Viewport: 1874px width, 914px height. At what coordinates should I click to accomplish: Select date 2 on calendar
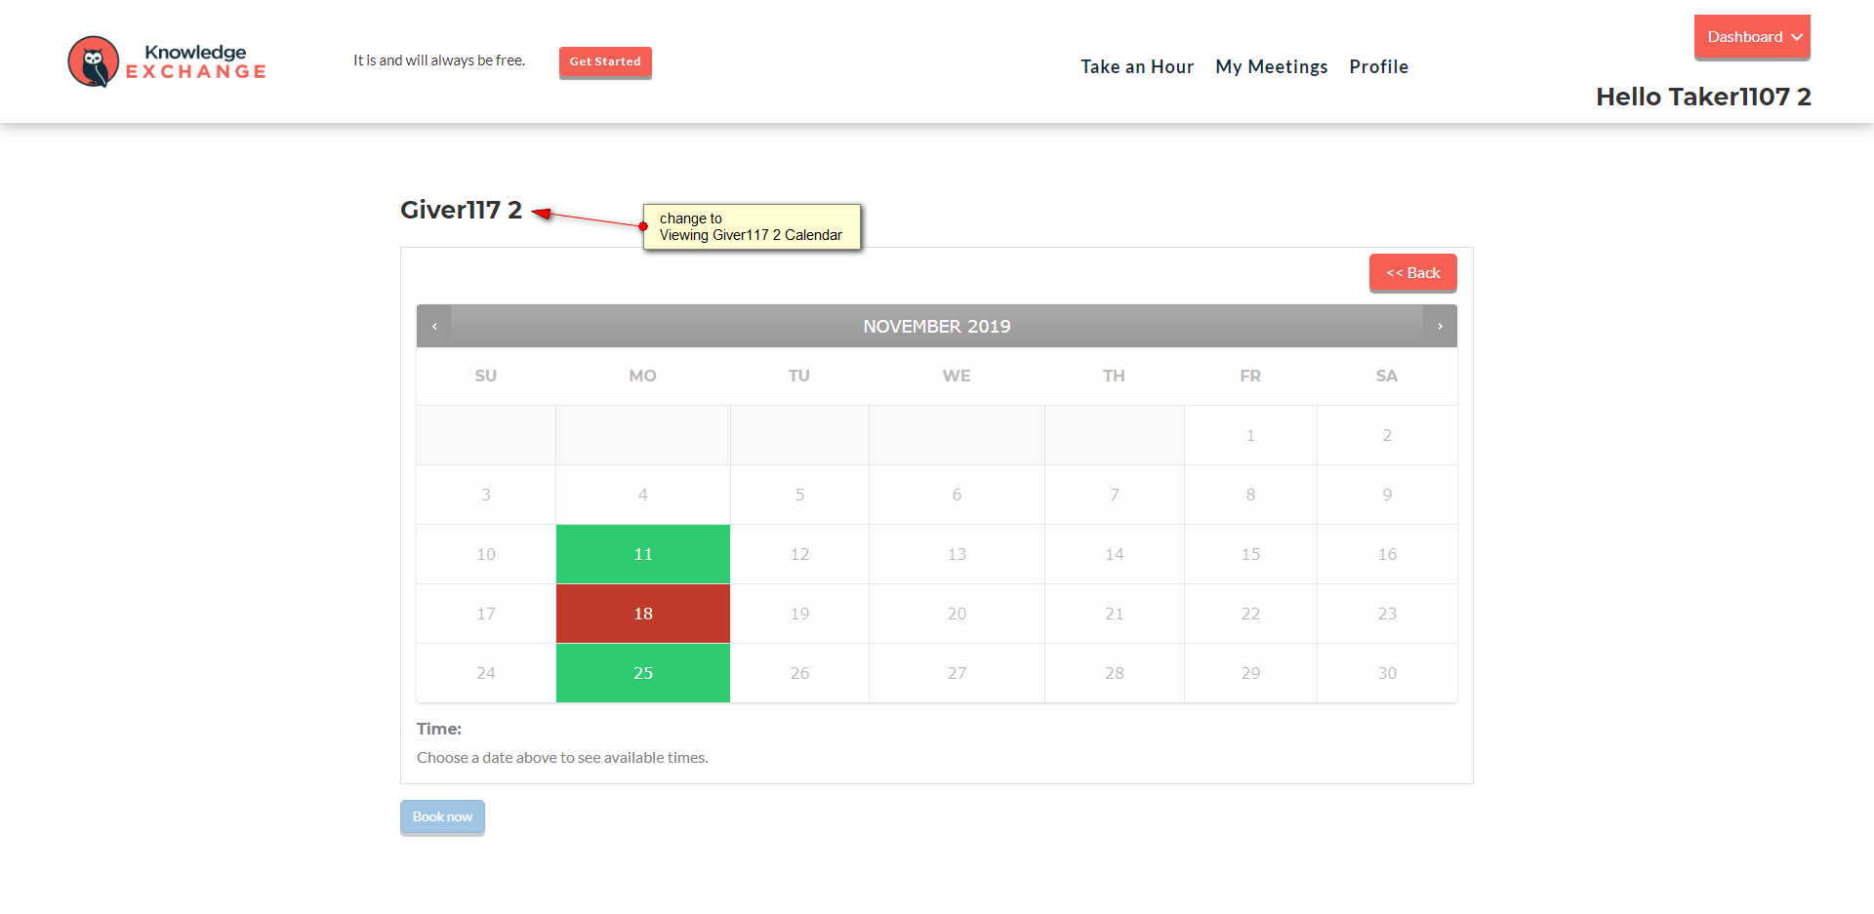point(1387,435)
